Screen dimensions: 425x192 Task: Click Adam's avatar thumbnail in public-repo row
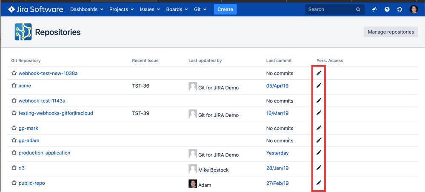[192, 183]
